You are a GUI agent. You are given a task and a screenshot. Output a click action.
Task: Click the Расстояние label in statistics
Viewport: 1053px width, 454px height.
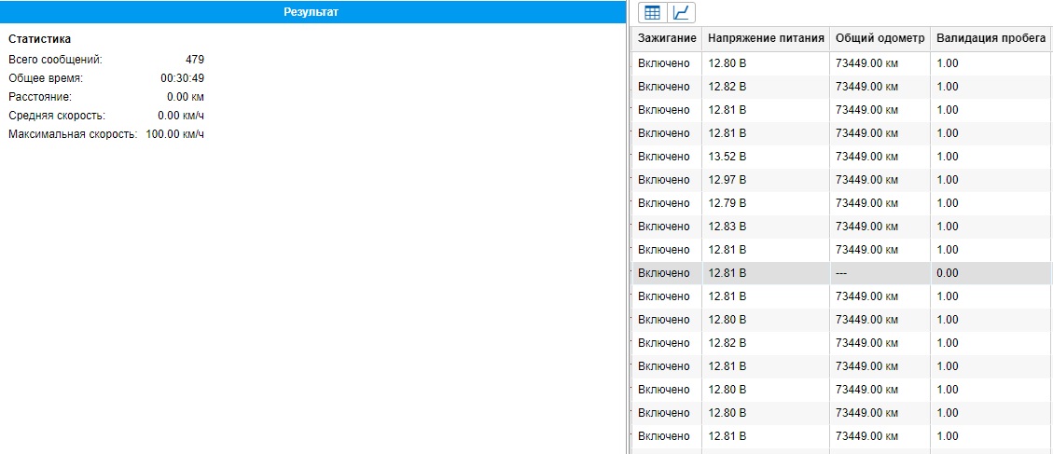click(39, 97)
